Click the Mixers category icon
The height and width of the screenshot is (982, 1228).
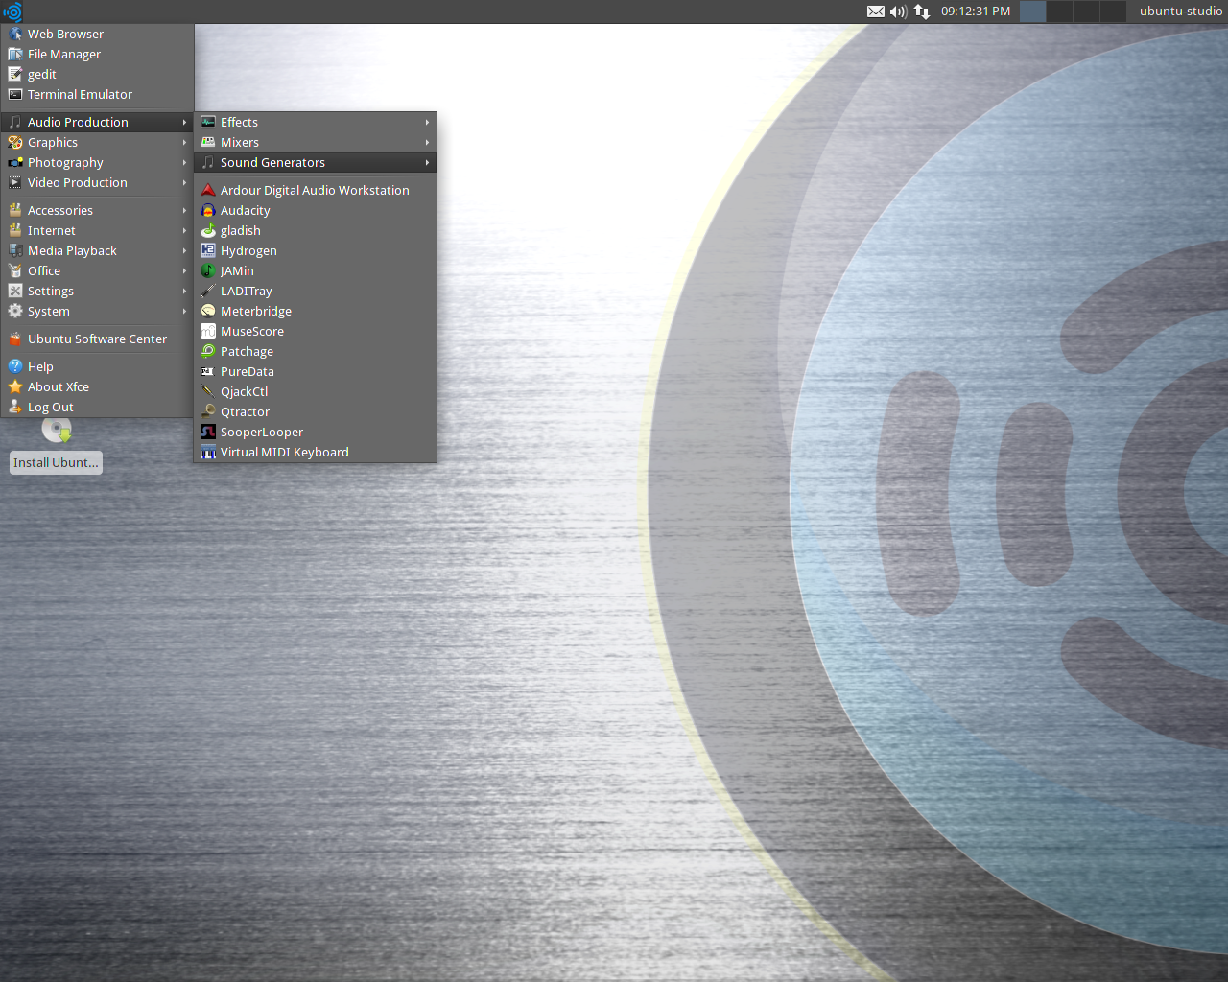tap(208, 142)
